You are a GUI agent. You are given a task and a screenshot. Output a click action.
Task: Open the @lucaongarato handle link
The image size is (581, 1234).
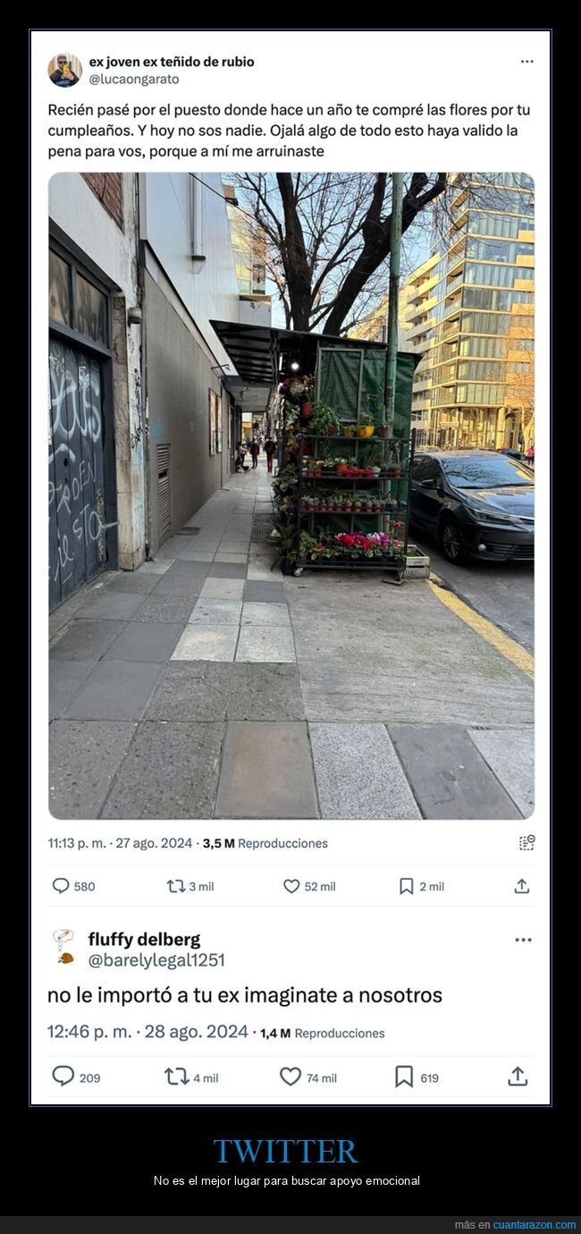pos(134,79)
